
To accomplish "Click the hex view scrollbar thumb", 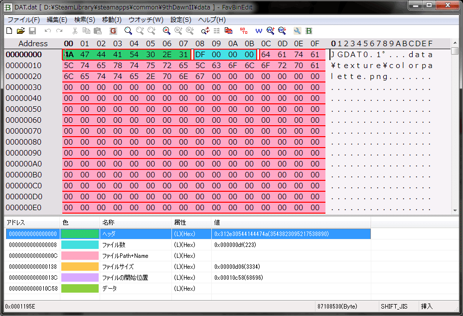I will coord(455,51).
